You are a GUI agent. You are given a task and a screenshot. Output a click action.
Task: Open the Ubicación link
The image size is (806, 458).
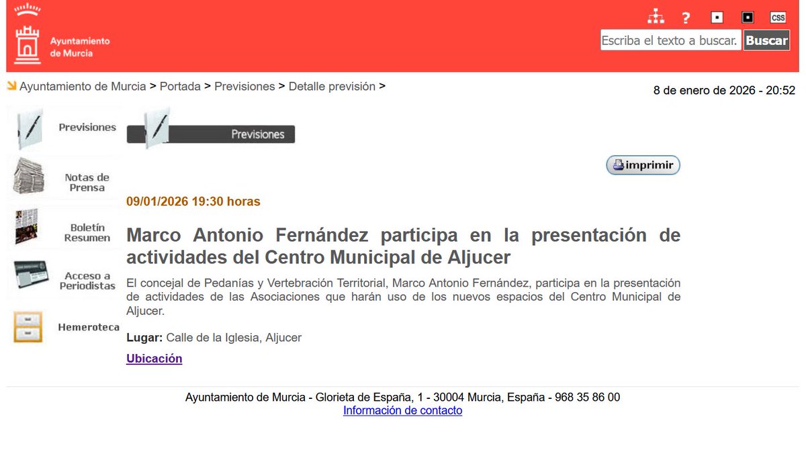click(x=154, y=359)
